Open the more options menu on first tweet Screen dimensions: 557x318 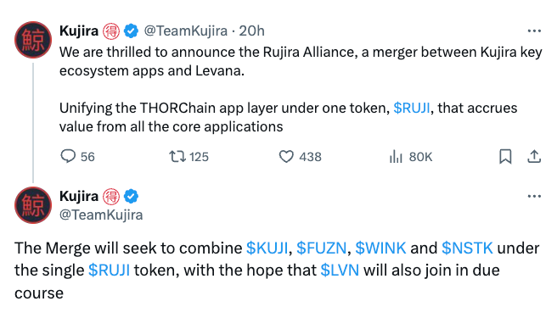coord(534,31)
